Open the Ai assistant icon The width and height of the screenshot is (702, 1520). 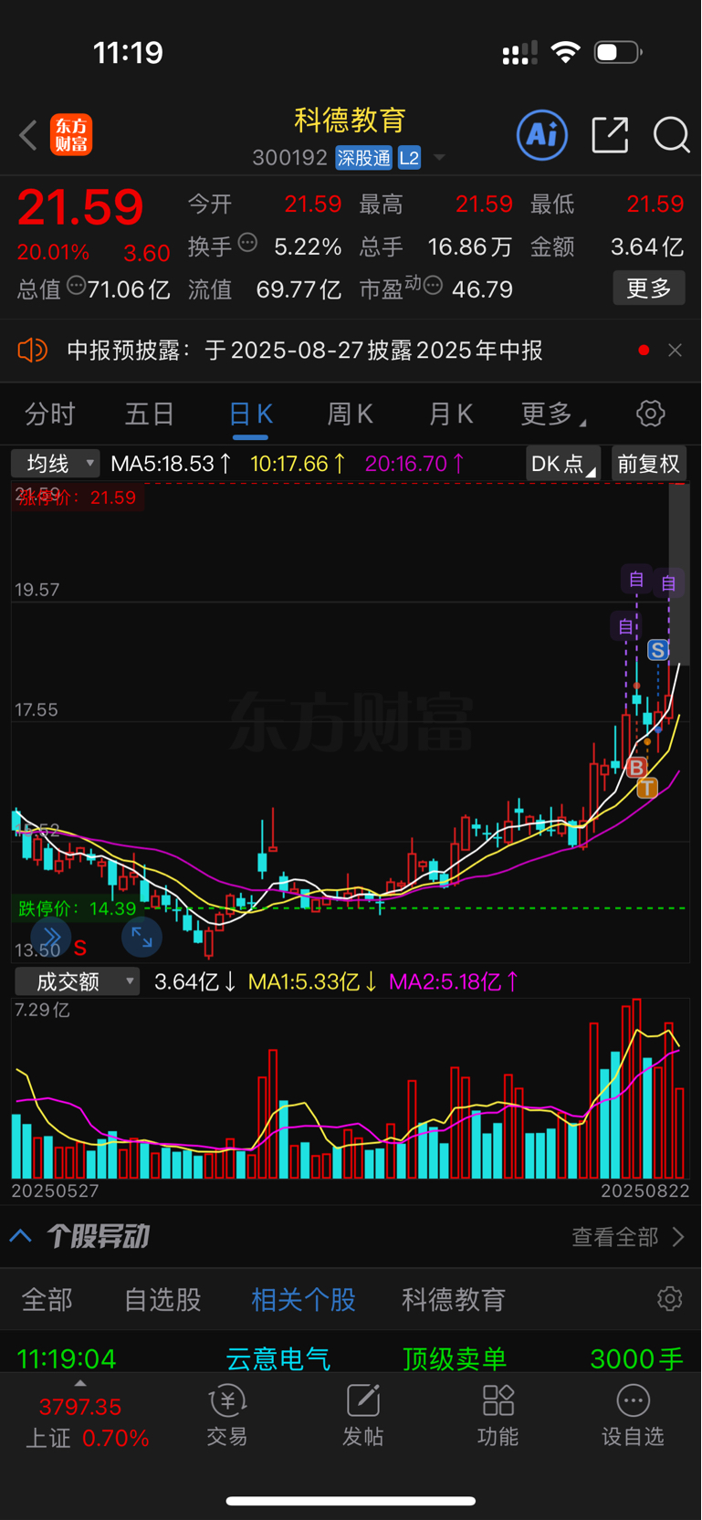(x=542, y=135)
